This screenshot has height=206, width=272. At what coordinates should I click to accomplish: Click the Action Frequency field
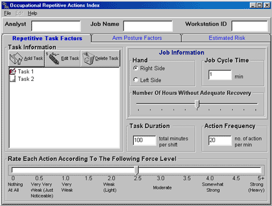[220, 141]
